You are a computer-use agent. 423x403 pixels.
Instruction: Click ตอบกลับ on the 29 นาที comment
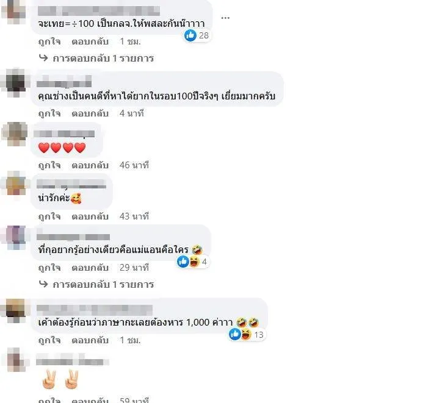90,268
